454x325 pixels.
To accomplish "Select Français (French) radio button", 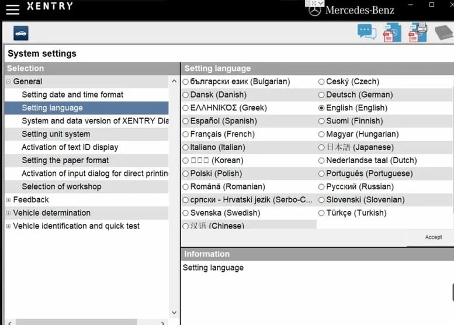I will pyautogui.click(x=186, y=134).
